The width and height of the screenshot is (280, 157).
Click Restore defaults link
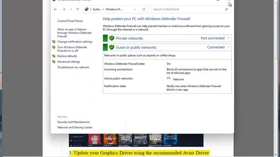(67, 56)
